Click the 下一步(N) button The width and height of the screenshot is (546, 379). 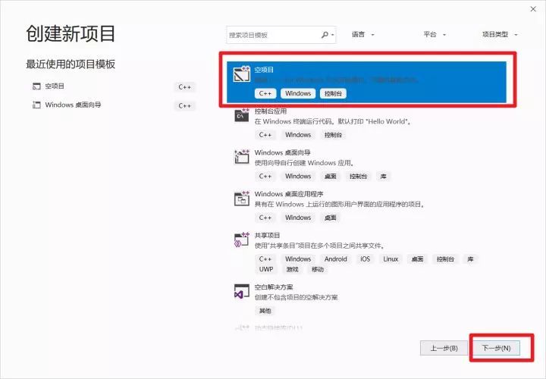[x=496, y=348]
